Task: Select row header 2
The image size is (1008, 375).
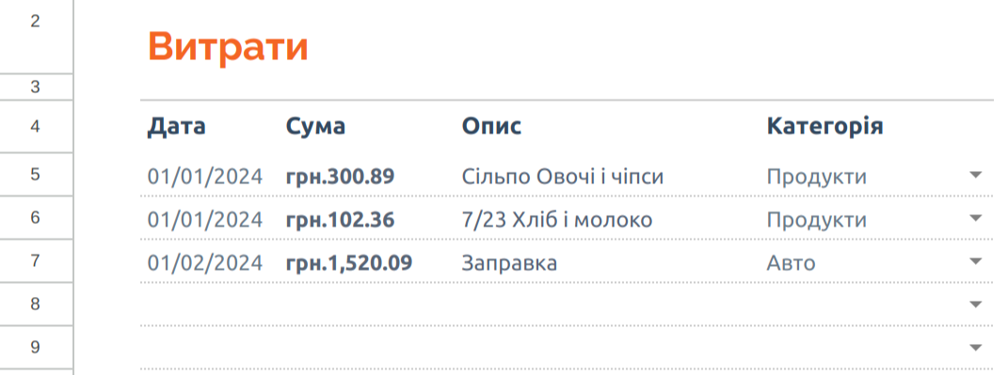Action: [x=36, y=36]
